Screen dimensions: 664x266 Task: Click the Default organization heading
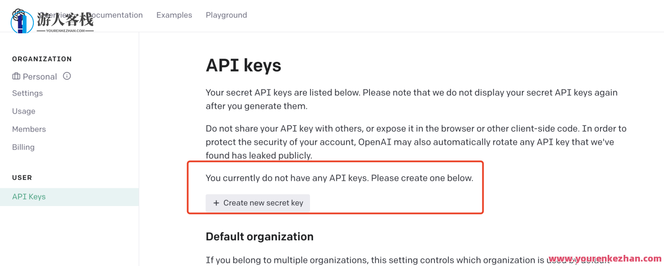259,237
